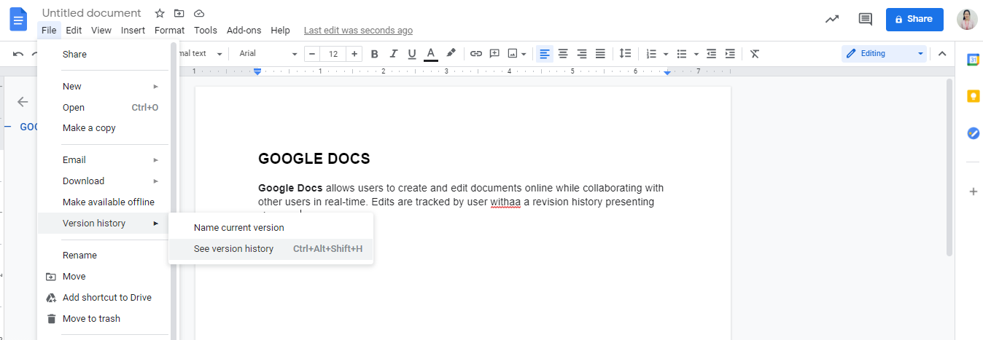The width and height of the screenshot is (983, 340).
Task: Choose Make a copy
Action: (x=104, y=128)
